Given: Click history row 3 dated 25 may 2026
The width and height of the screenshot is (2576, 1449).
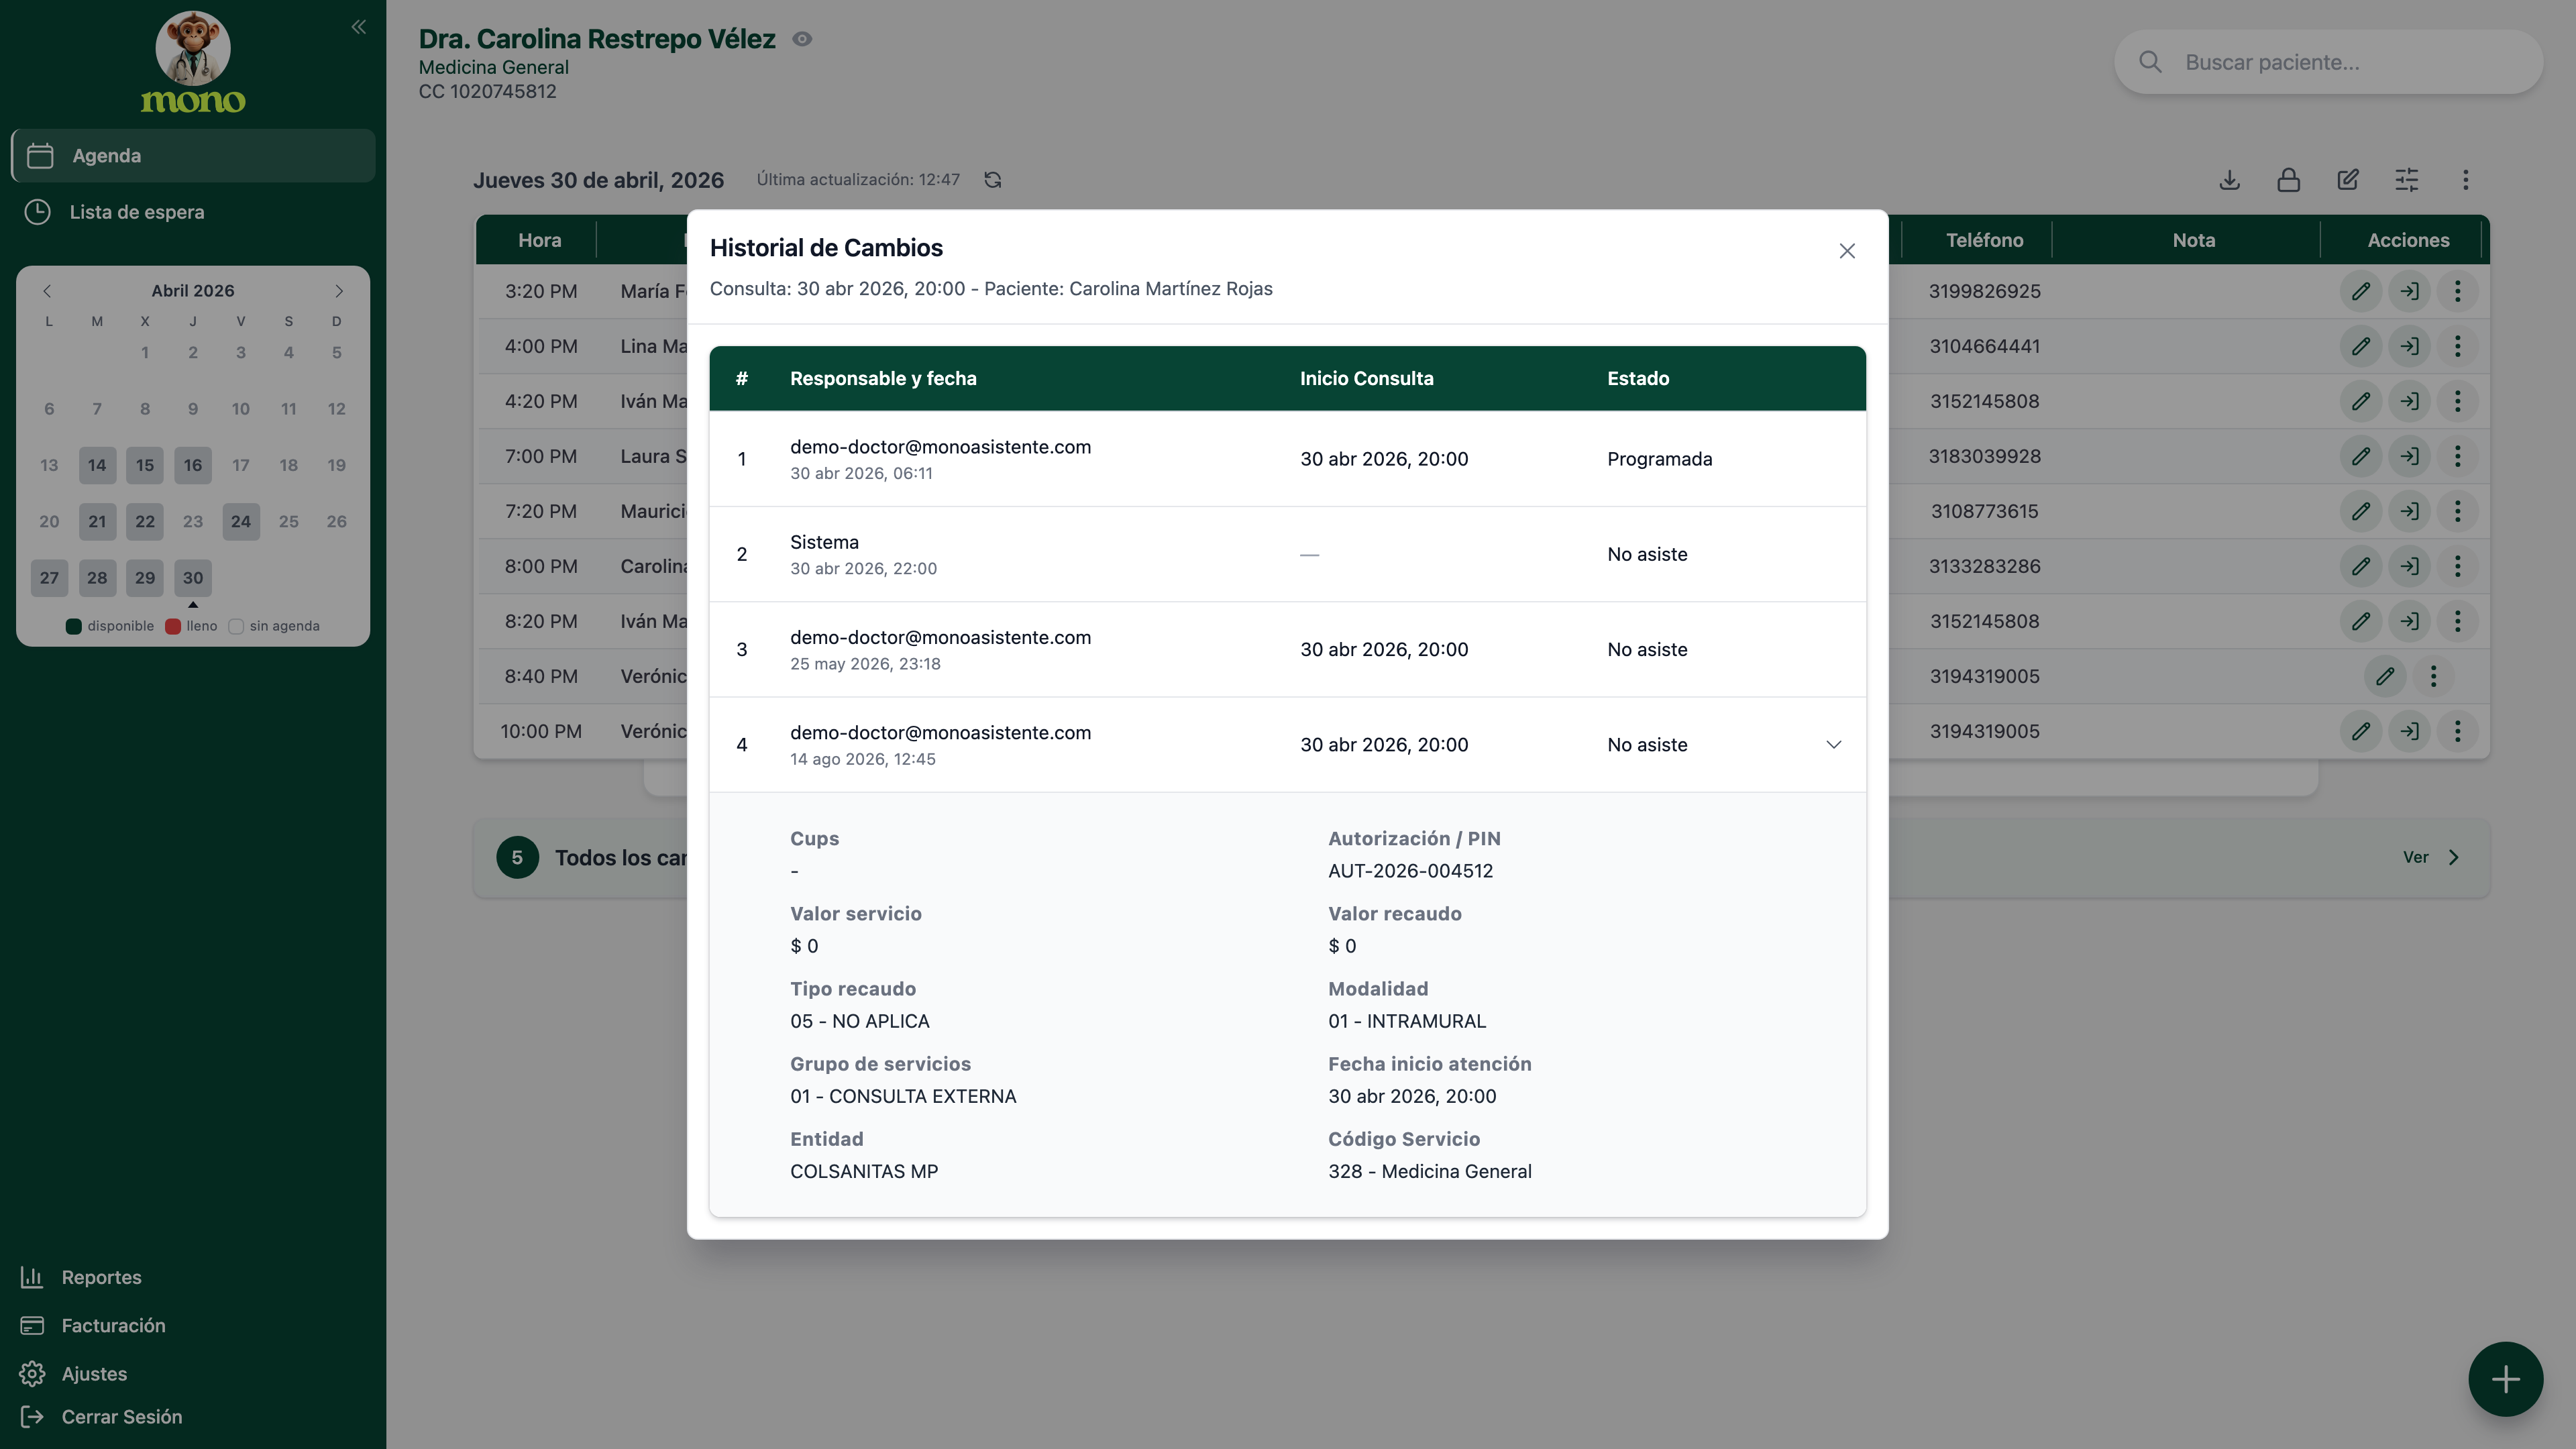Looking at the screenshot, I should 1287,649.
